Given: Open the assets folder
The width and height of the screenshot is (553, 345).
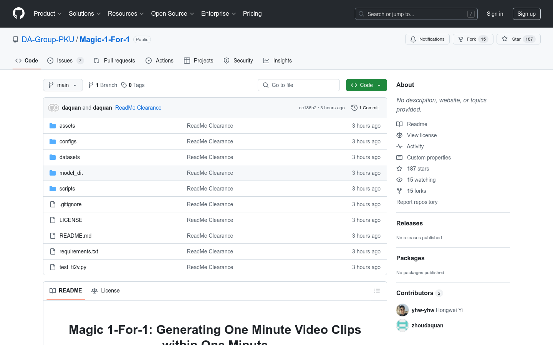Looking at the screenshot, I should tap(67, 126).
